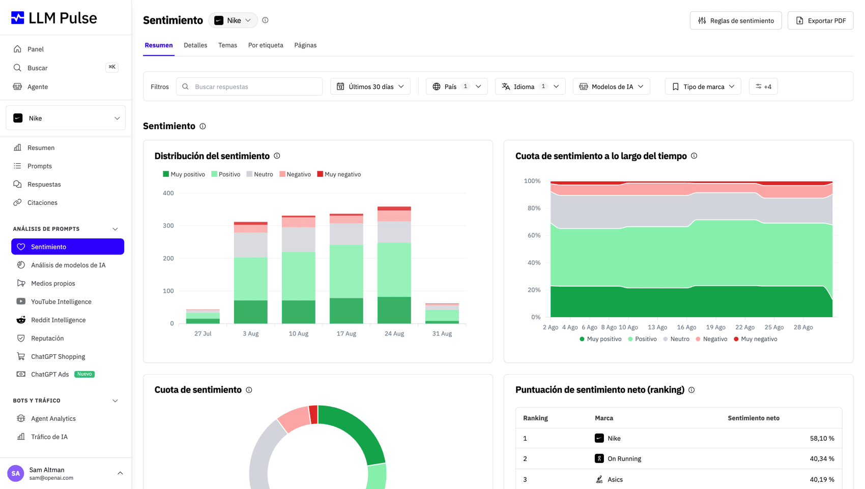The width and height of the screenshot is (865, 489).
Task: Toggle Muy positivo legend in bar chart
Action: tap(184, 174)
